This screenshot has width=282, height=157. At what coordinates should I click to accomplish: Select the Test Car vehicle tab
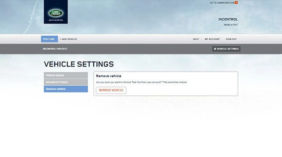click(49, 39)
